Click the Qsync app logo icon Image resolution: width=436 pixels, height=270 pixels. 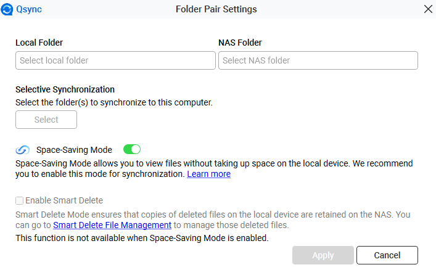tap(8, 9)
